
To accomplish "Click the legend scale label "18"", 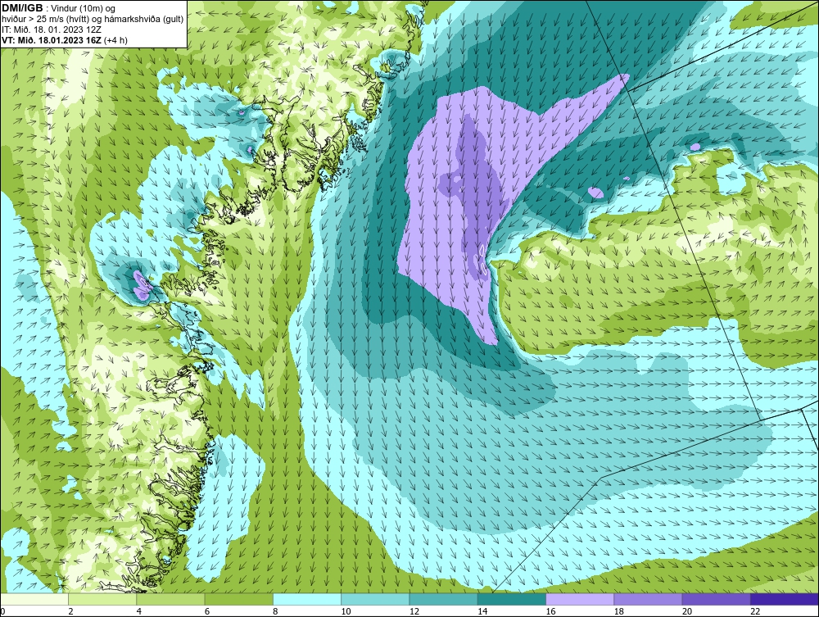I will pyautogui.click(x=618, y=611).
